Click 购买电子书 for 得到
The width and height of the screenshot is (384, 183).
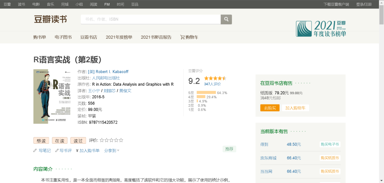pos(330,144)
